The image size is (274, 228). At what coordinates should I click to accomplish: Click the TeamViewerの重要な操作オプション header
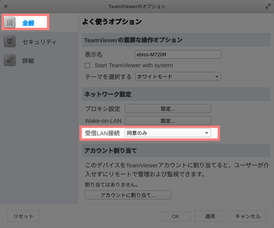pos(176,40)
